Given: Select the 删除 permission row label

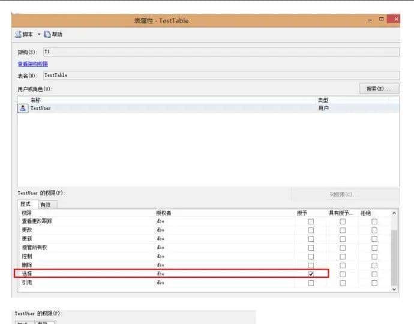Looking at the screenshot, I should pos(27,265).
